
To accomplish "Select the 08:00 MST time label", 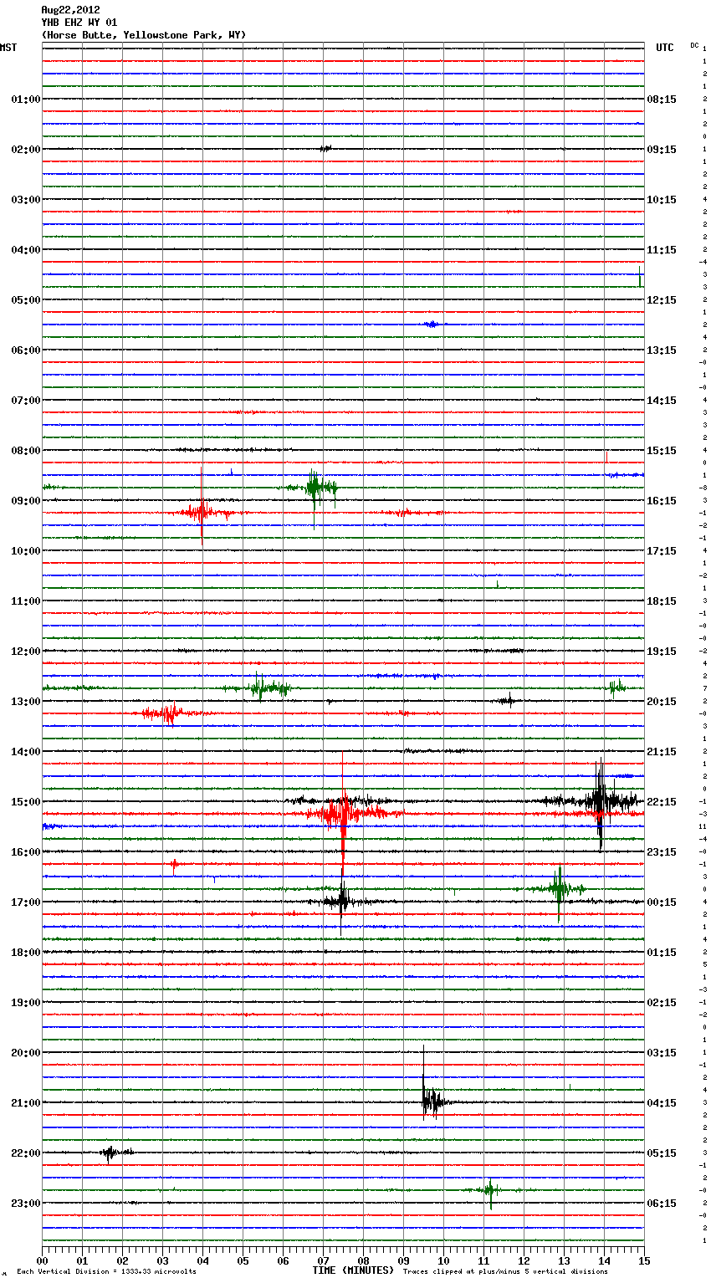I will (26, 451).
